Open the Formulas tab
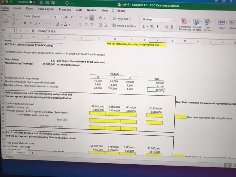 tap(65, 9)
